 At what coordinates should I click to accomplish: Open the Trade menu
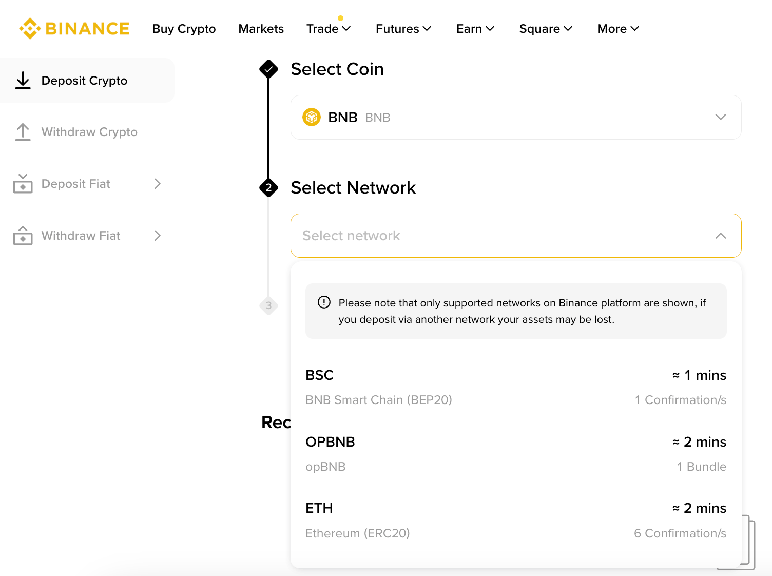point(329,29)
